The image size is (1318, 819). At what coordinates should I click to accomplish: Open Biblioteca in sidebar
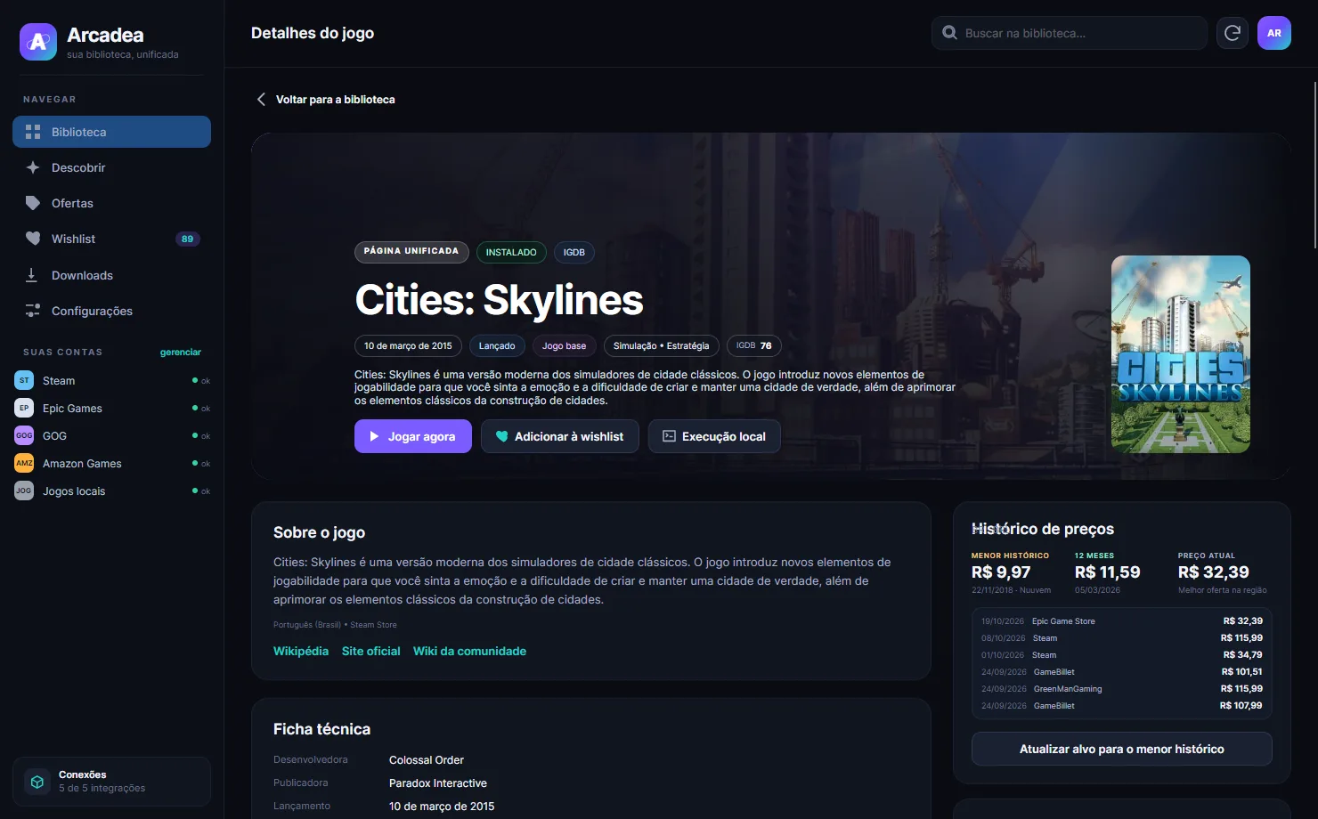click(111, 132)
